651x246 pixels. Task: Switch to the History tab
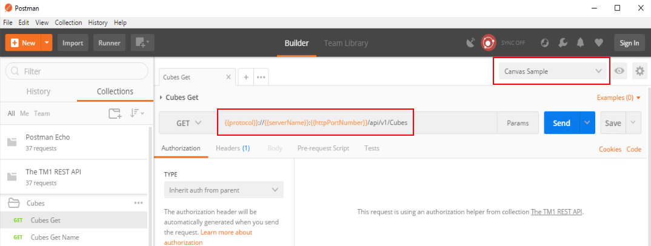39,91
